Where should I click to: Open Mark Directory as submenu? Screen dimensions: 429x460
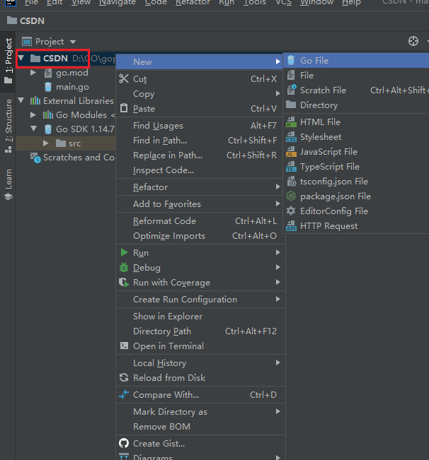pyautogui.click(x=200, y=411)
